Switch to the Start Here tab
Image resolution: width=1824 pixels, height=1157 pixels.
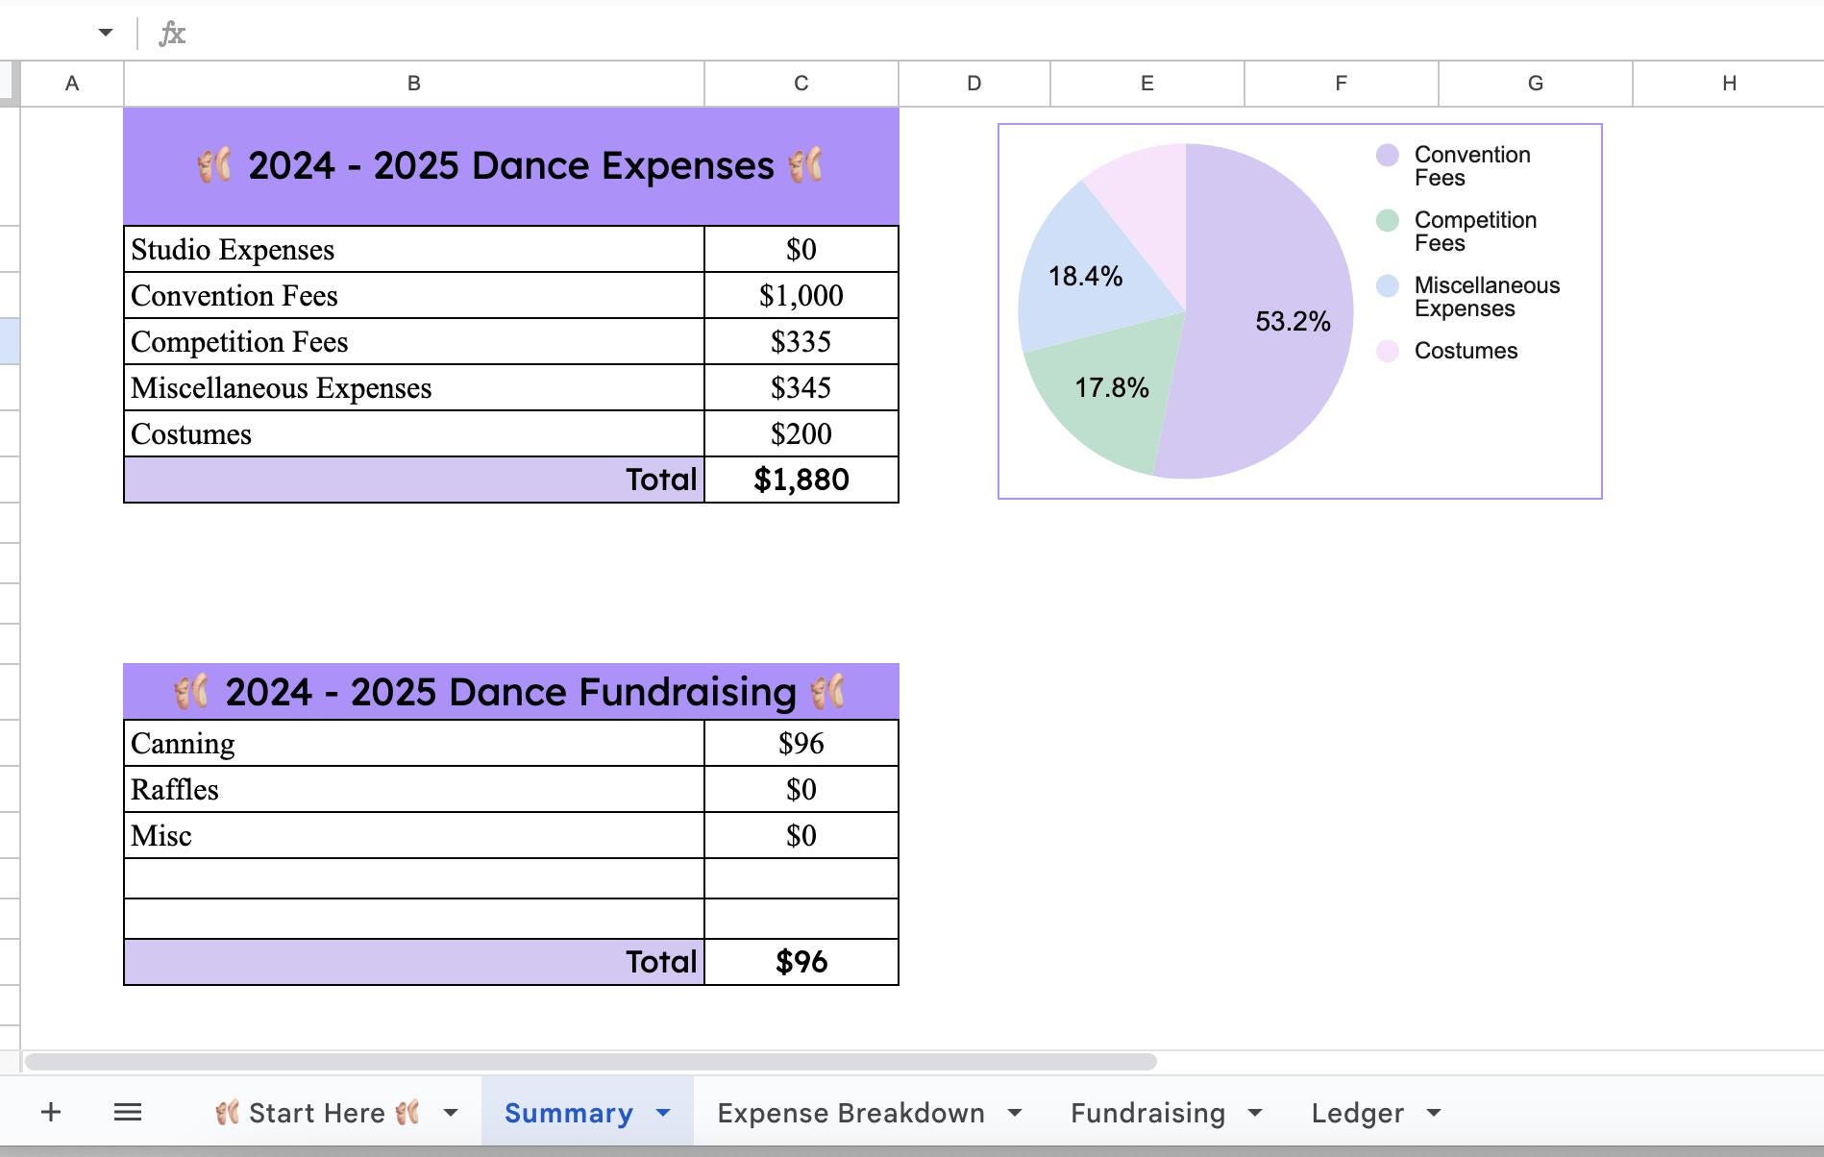(317, 1112)
